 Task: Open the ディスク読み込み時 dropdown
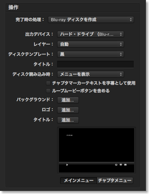pos(90,74)
